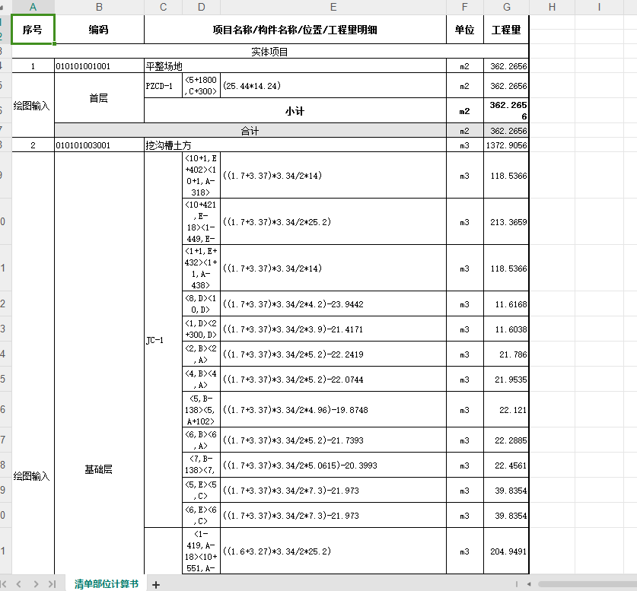Viewport: 637px width, 591px height.
Task: Select the PZCD-1 component cell
Action: tap(164, 86)
